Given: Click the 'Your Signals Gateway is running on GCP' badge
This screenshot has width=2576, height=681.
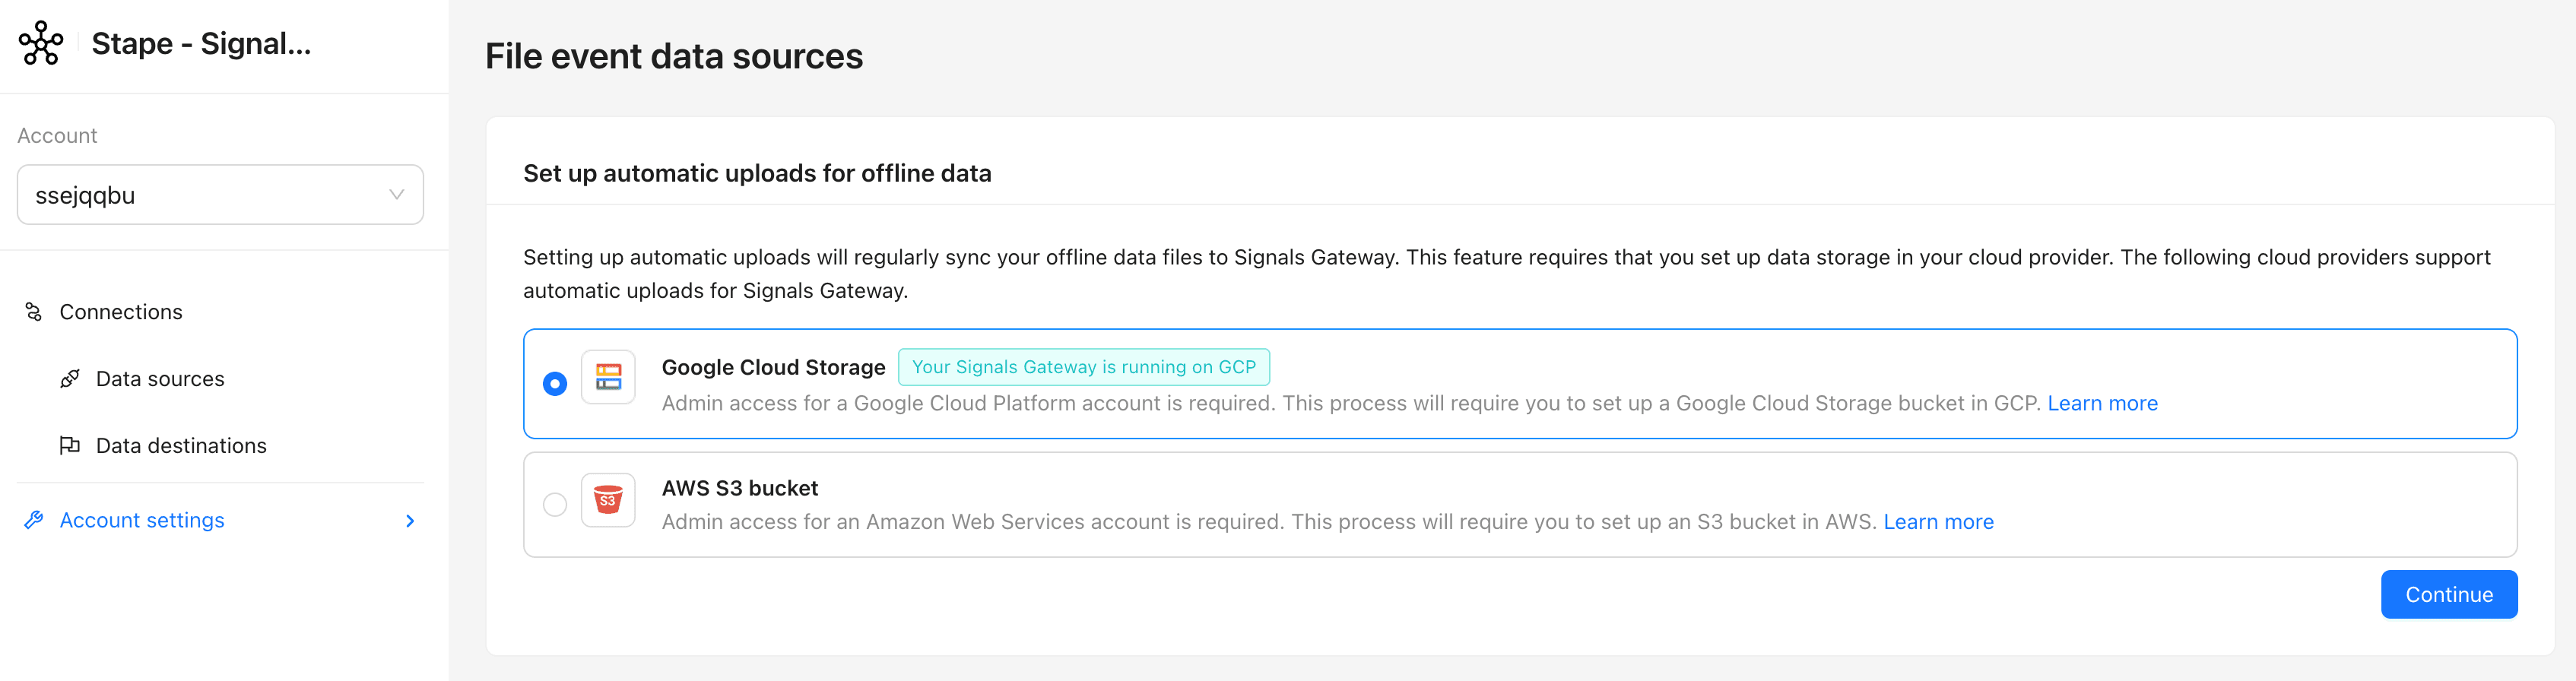Looking at the screenshot, I should pyautogui.click(x=1084, y=367).
